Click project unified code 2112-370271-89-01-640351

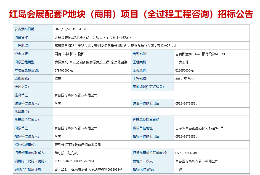(74, 161)
